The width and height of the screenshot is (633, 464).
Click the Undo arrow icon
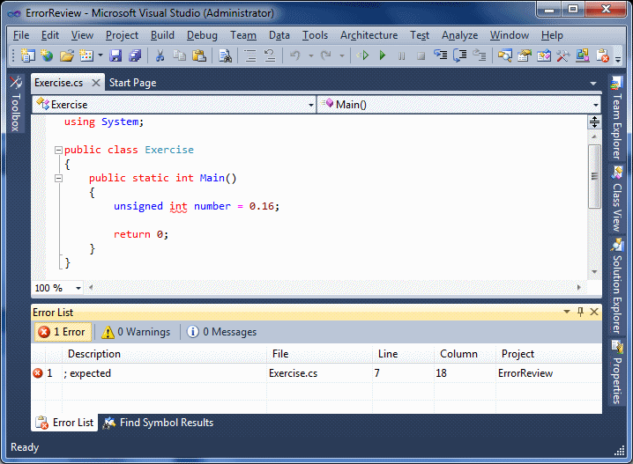point(295,55)
